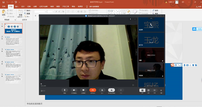Open meeting settings gear icon
This screenshot has width=202, height=107.
point(161,90)
